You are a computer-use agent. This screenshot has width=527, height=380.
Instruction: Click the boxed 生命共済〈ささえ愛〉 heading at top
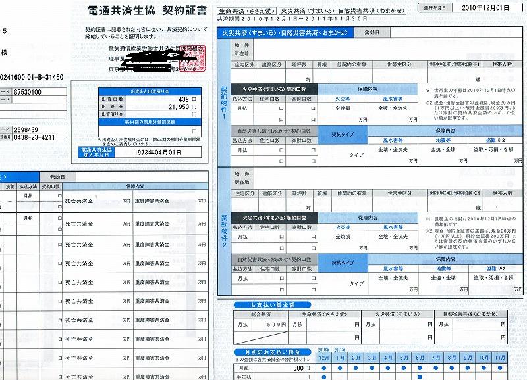[247, 11]
